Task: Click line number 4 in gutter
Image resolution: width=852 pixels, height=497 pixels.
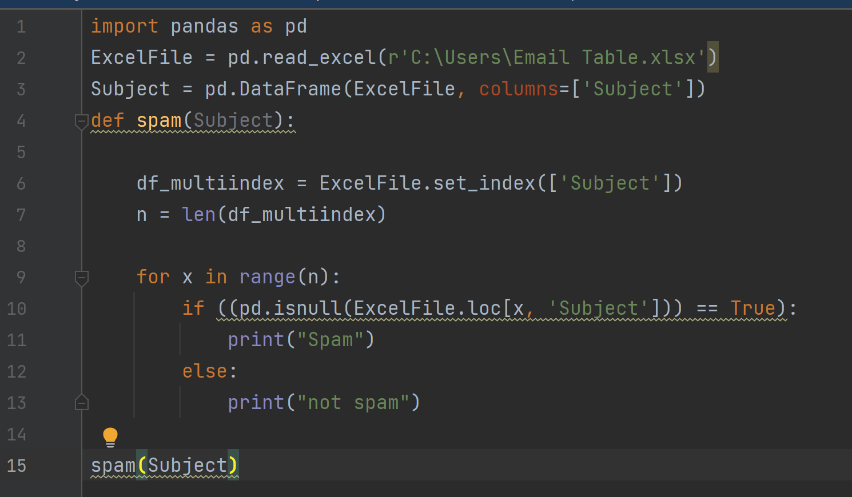Action: coord(21,121)
